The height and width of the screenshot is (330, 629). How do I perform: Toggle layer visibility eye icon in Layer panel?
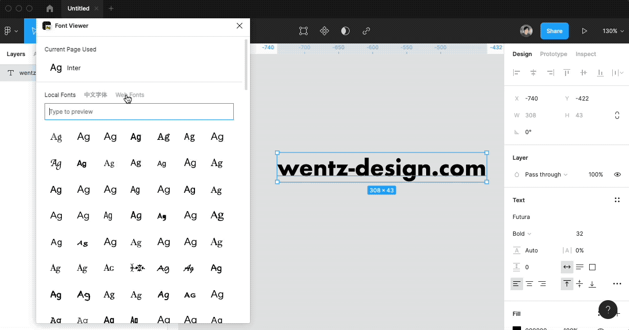click(617, 174)
